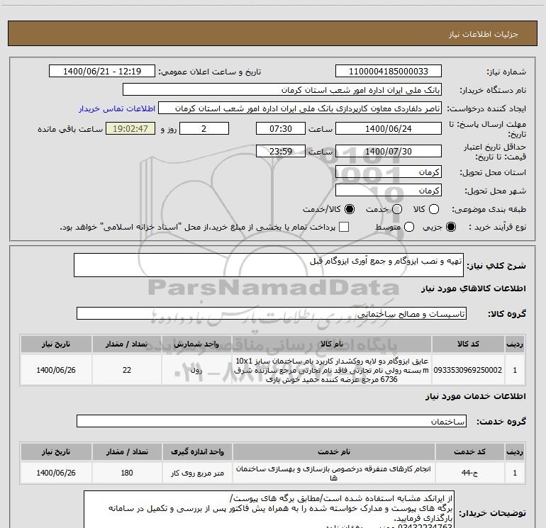Click the کد کالا column header

[x=468, y=344]
